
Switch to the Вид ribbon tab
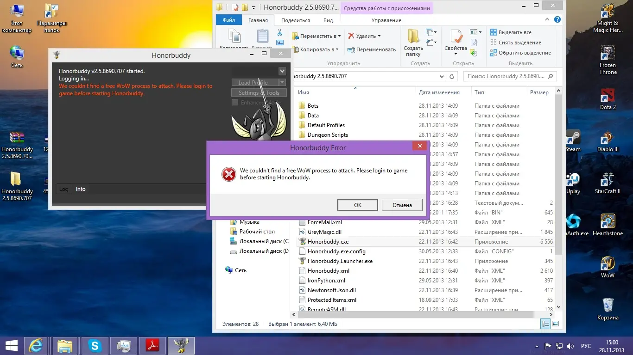click(328, 20)
